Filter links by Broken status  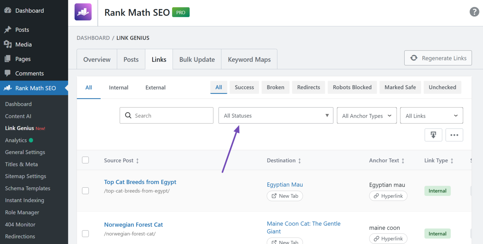(275, 87)
